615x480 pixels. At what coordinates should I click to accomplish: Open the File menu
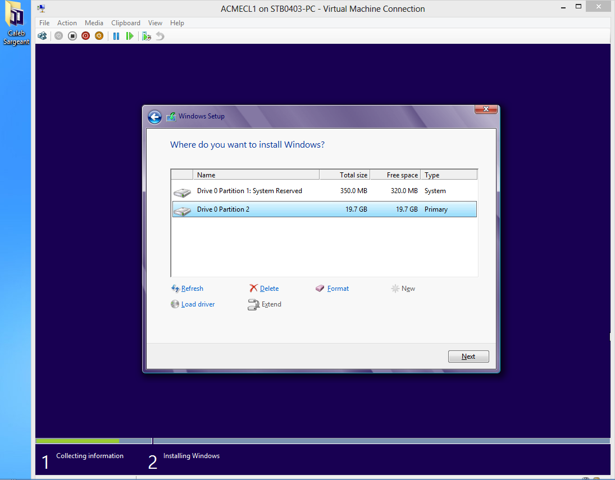[44, 23]
